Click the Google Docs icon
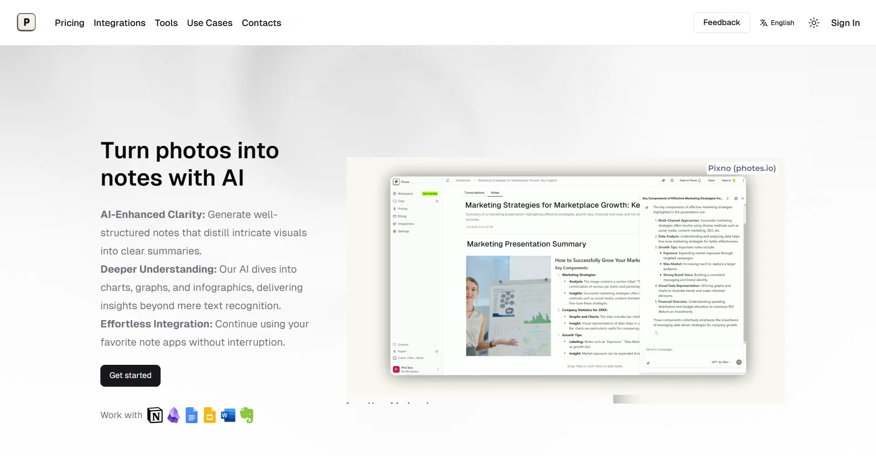The height and width of the screenshot is (456, 876). [192, 415]
